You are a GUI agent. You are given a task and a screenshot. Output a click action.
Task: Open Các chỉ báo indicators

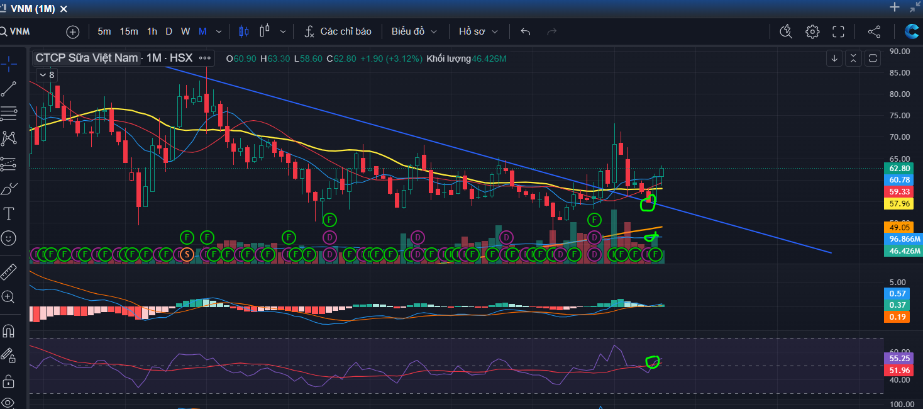pos(338,31)
